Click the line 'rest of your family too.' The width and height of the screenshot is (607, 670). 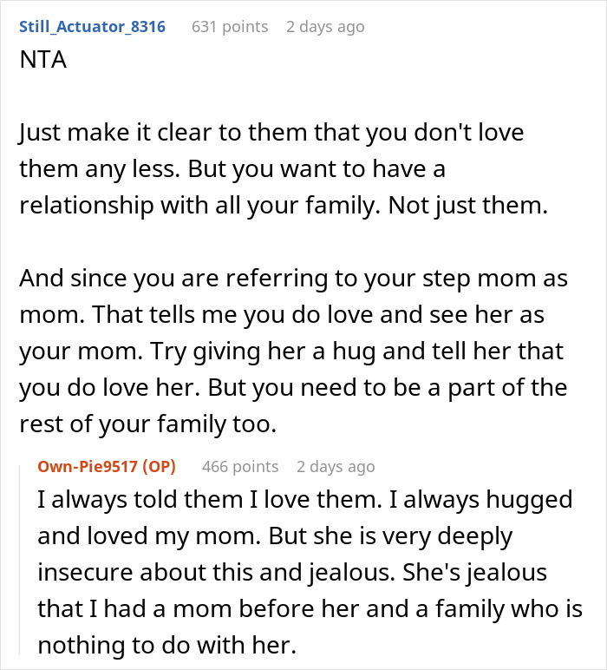pos(148,424)
